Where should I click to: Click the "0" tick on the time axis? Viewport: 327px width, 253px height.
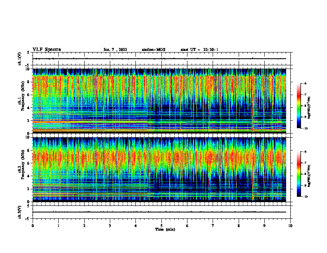[x=33, y=226]
